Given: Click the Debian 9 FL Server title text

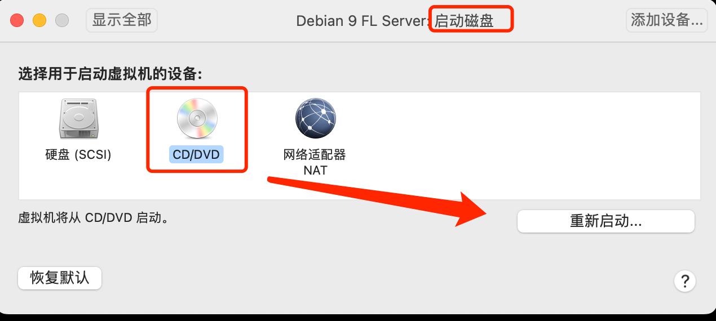Looking at the screenshot, I should tap(363, 21).
